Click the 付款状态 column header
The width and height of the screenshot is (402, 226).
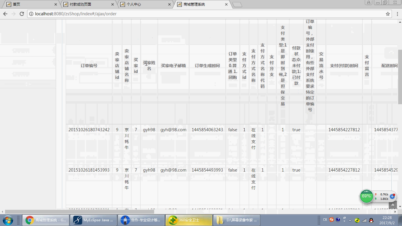[x=296, y=66]
